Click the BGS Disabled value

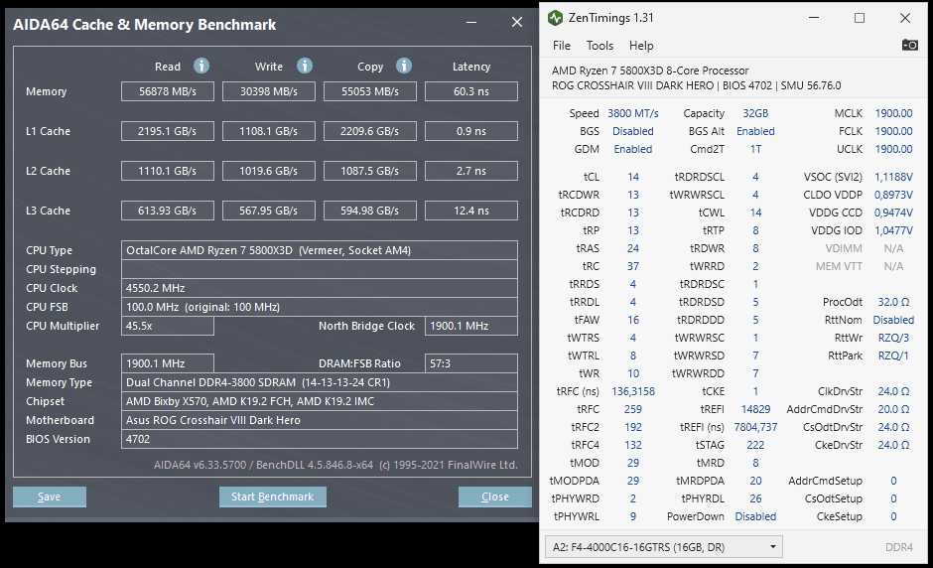tap(633, 131)
